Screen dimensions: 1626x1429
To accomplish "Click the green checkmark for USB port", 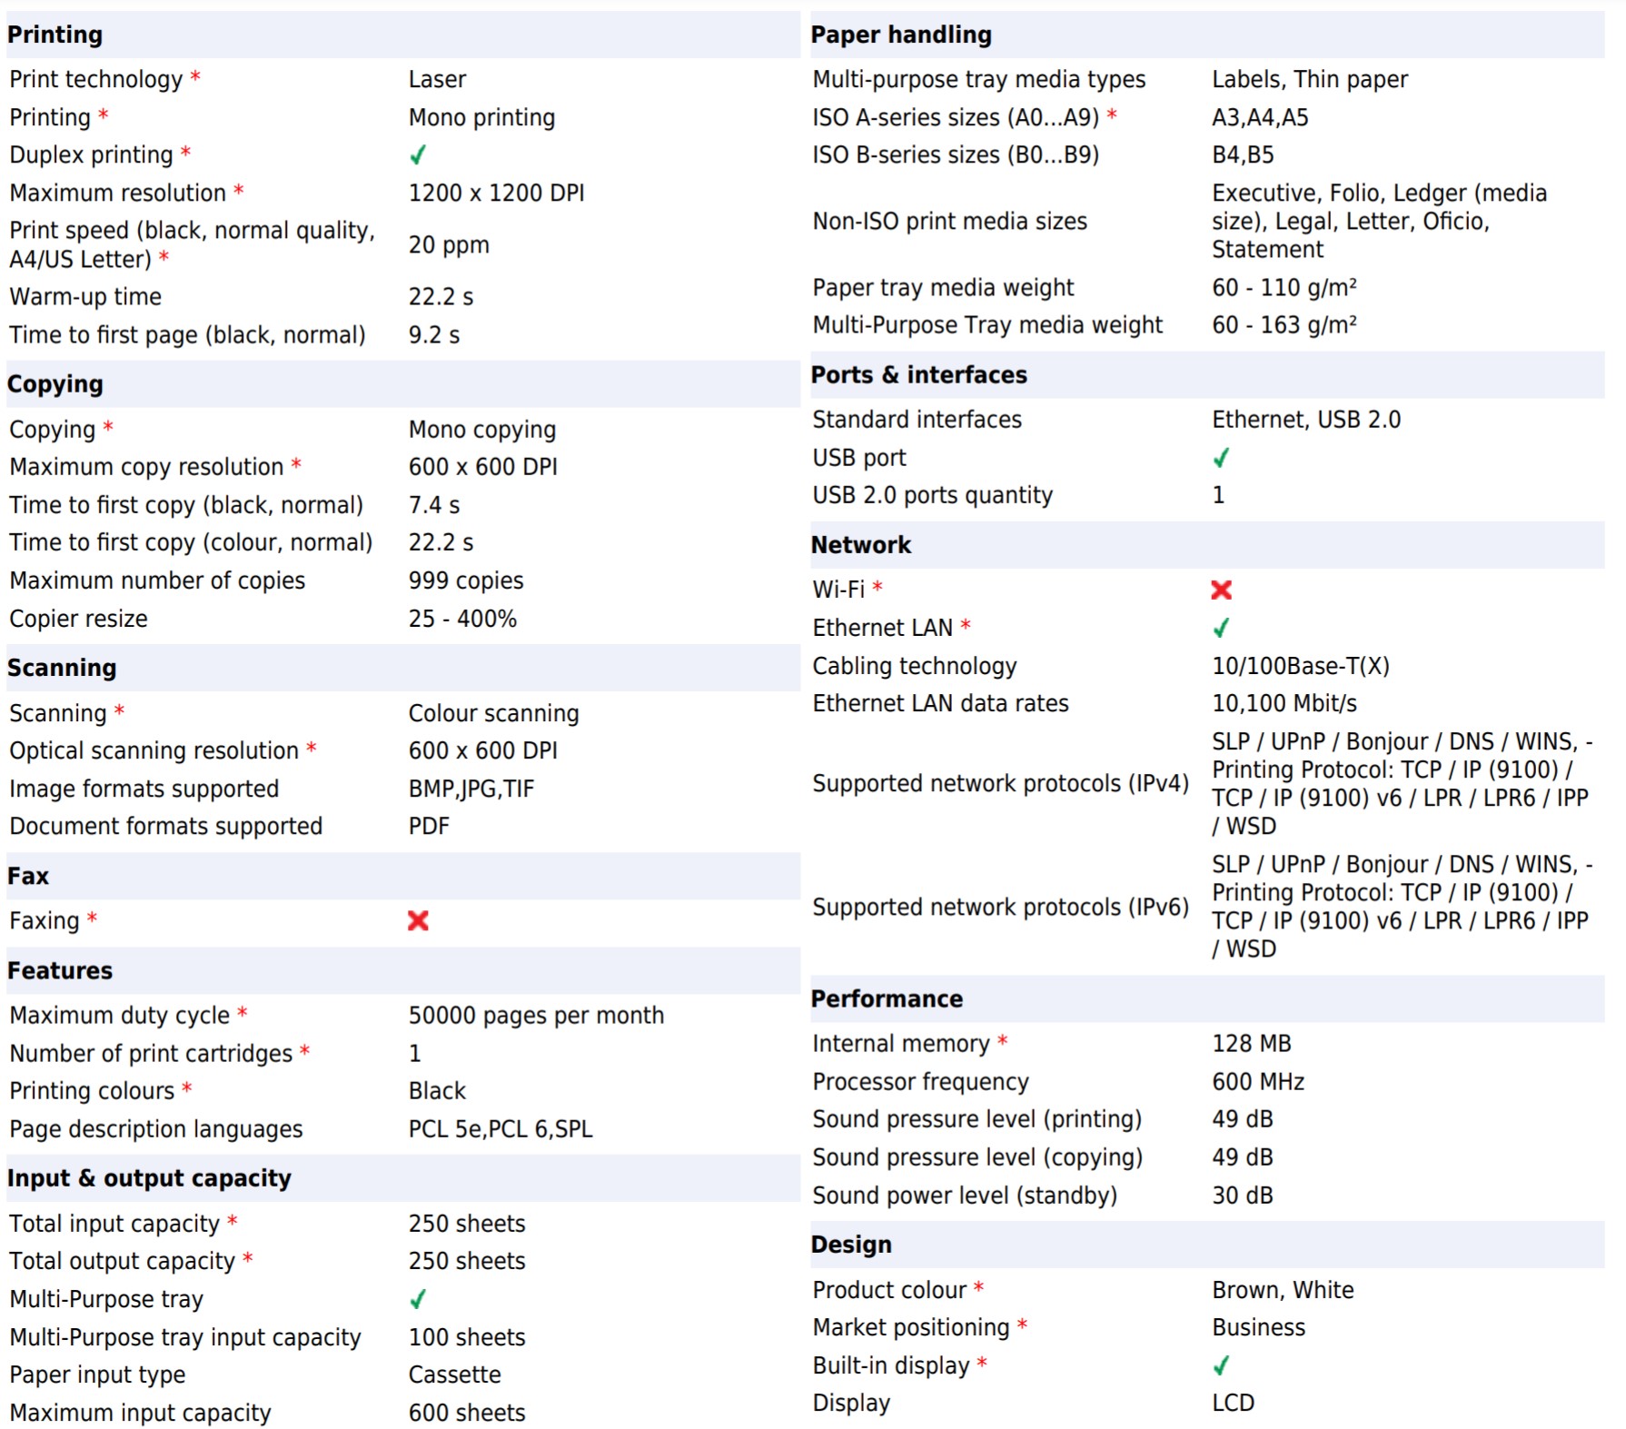I will [x=1221, y=458].
